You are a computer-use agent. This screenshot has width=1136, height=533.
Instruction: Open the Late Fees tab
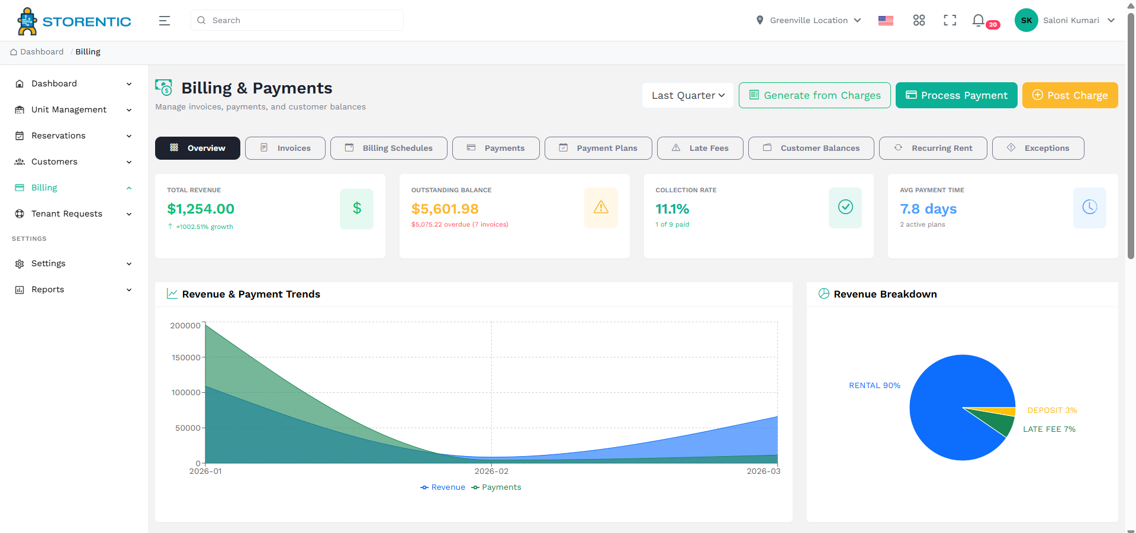700,148
